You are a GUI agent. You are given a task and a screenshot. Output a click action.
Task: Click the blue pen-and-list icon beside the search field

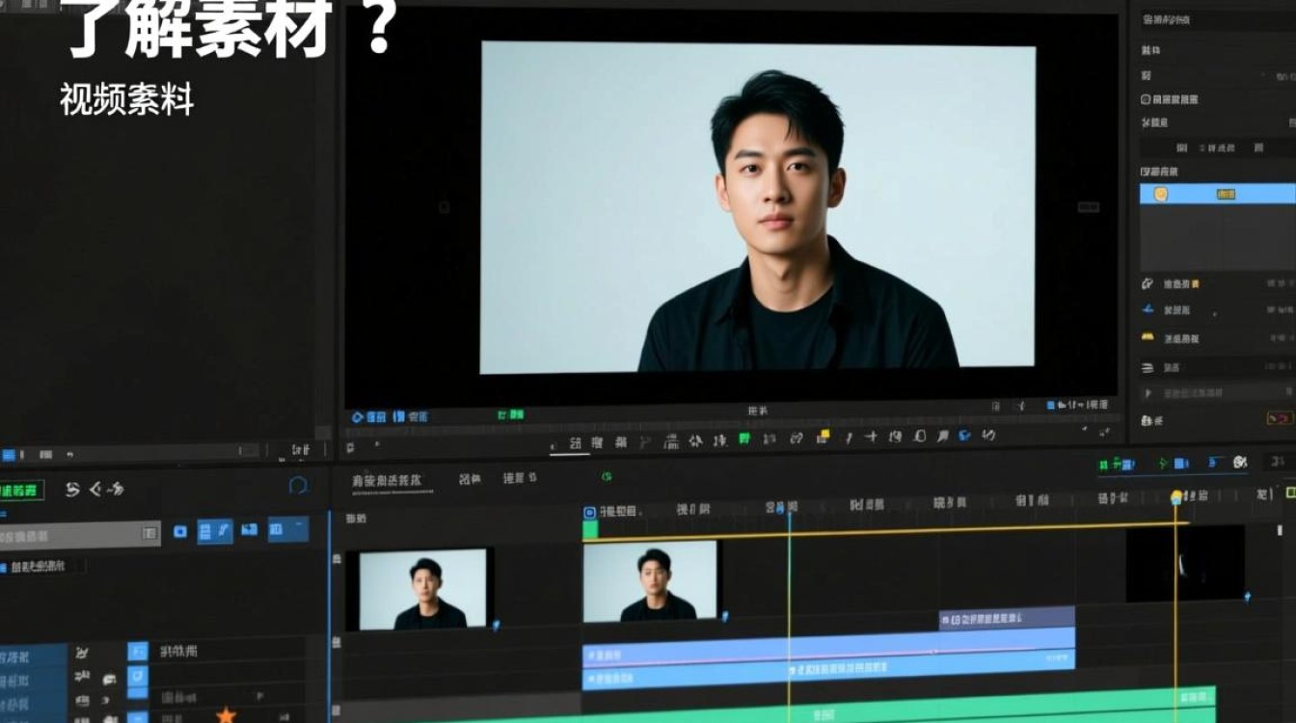(x=215, y=531)
